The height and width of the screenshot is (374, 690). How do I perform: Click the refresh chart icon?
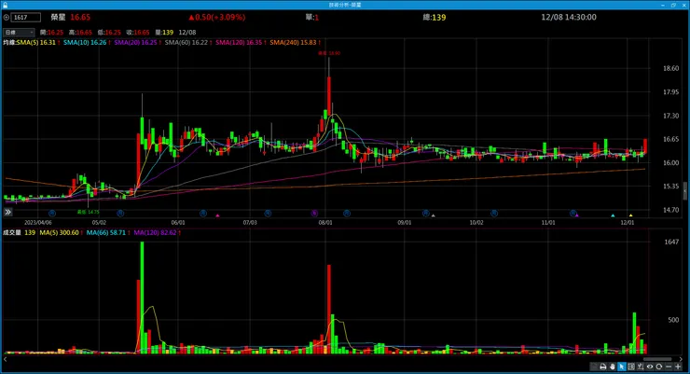coord(658,367)
